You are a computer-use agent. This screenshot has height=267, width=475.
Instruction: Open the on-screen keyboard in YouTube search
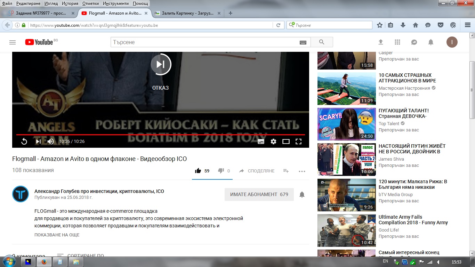click(303, 42)
